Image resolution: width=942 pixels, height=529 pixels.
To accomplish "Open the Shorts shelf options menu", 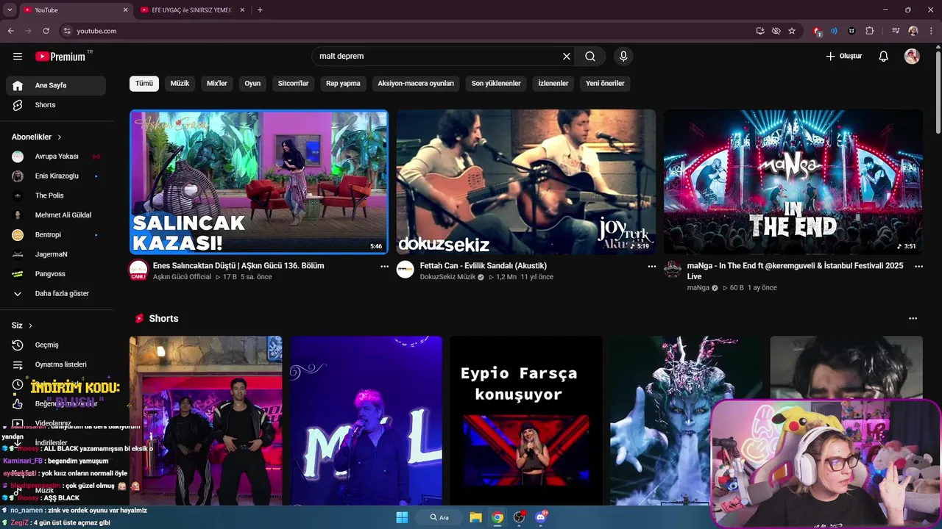I will [x=913, y=319].
